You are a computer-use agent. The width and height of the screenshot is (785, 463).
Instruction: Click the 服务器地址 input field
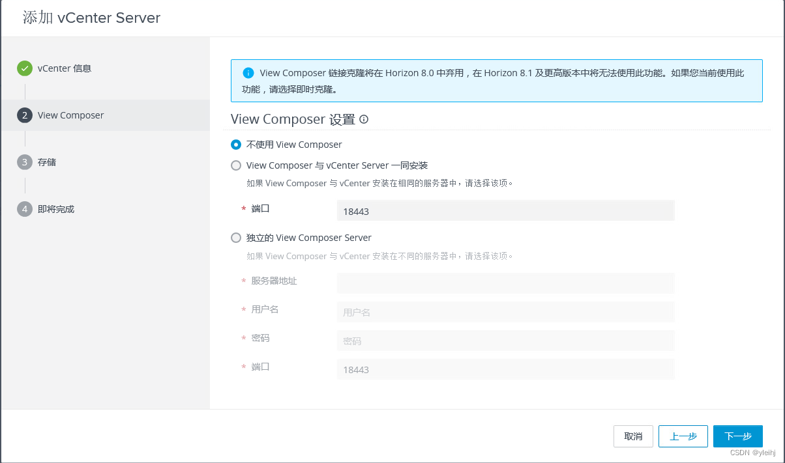[505, 283]
